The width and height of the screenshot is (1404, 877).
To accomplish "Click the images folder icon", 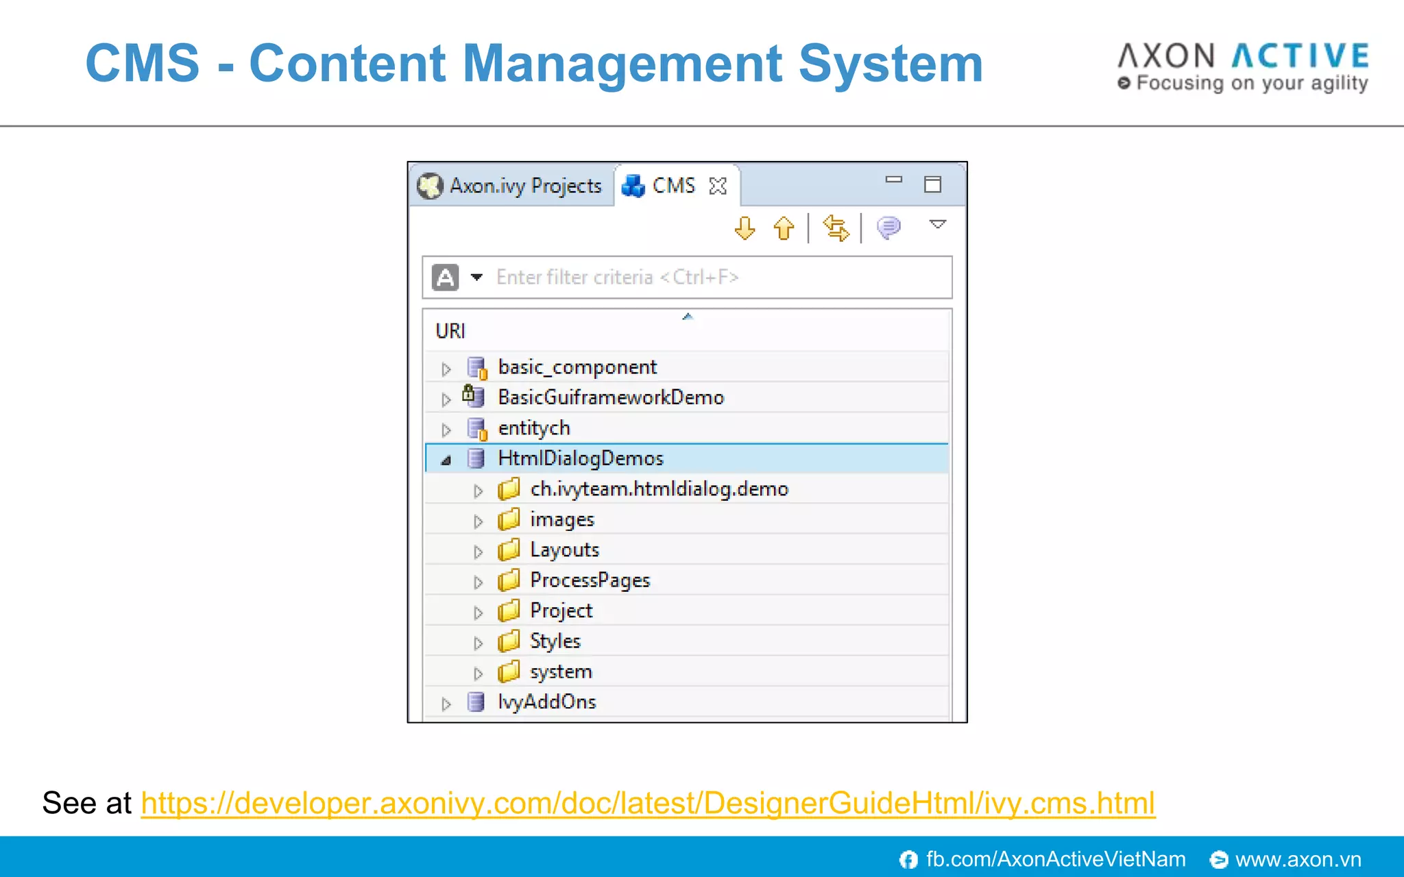I will coord(509,519).
